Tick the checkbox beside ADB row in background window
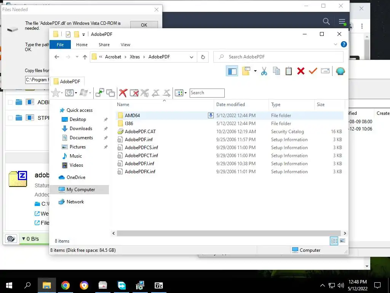 (x=10, y=102)
